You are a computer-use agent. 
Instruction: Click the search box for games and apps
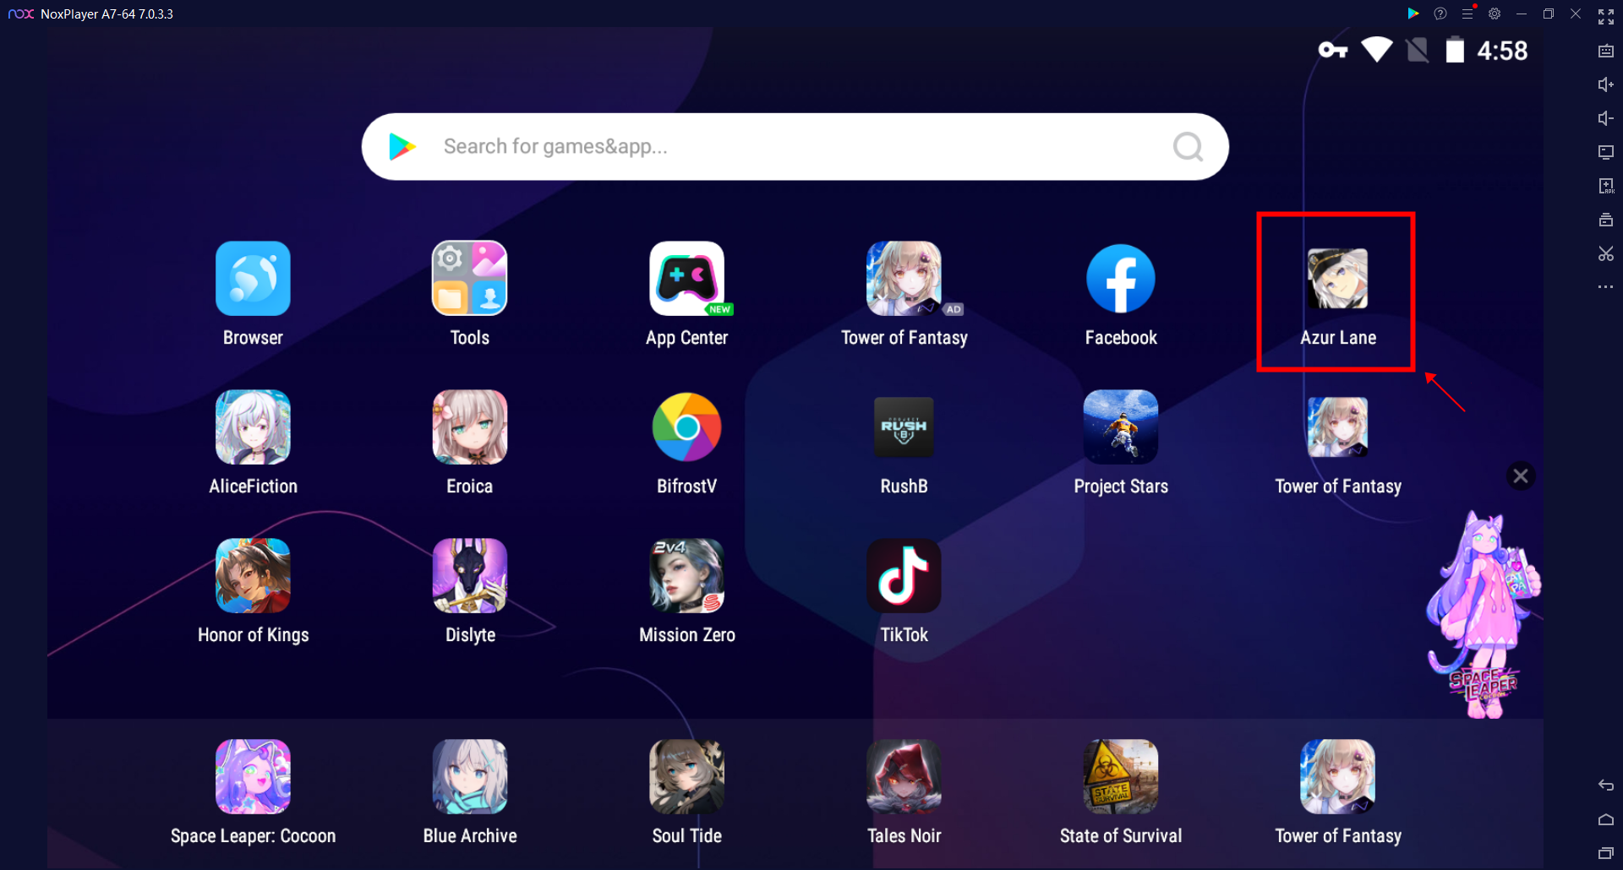tap(795, 147)
